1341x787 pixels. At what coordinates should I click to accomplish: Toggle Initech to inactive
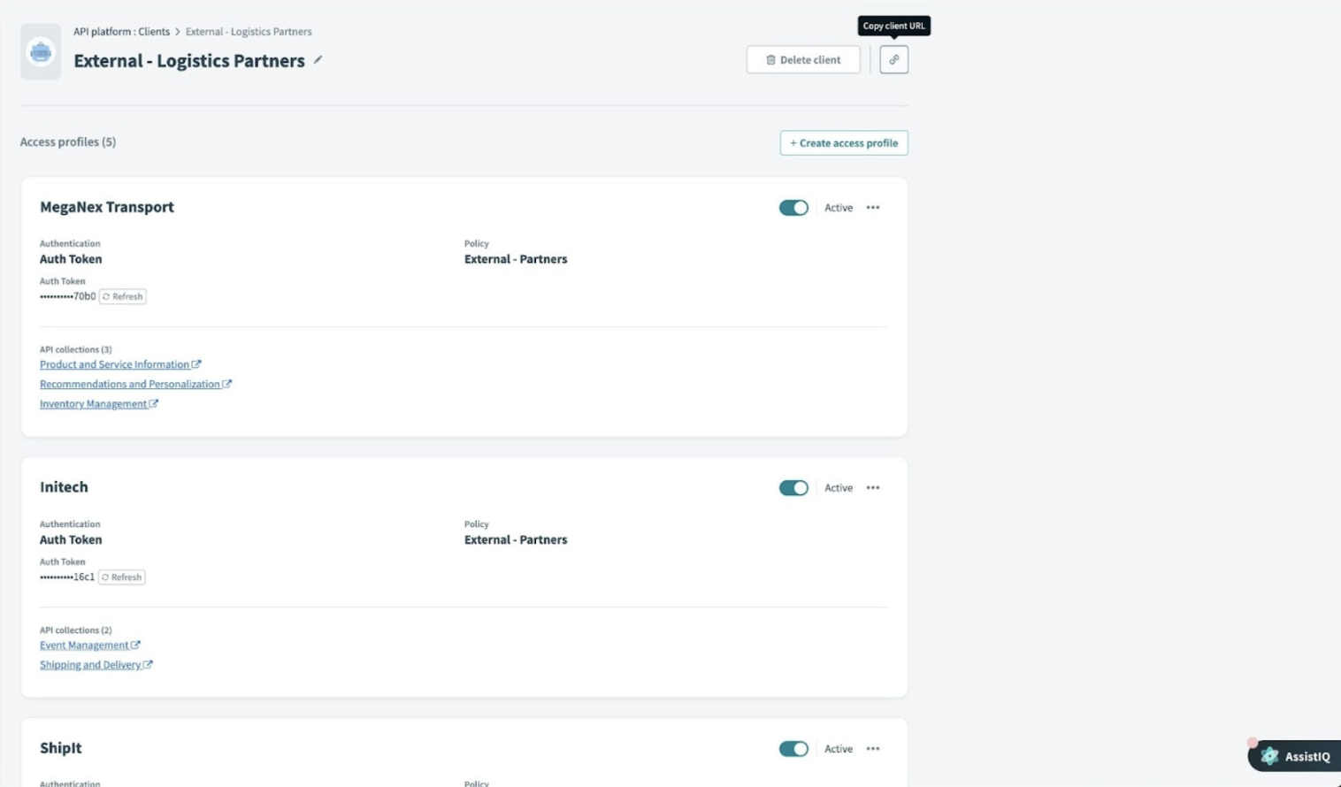(x=793, y=487)
